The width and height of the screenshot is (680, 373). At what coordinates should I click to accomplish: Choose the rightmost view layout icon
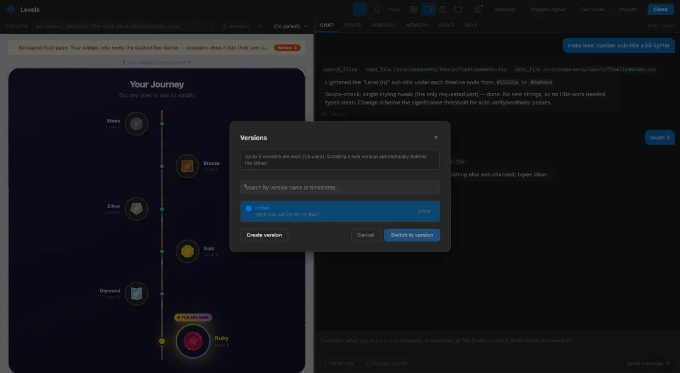(458, 9)
